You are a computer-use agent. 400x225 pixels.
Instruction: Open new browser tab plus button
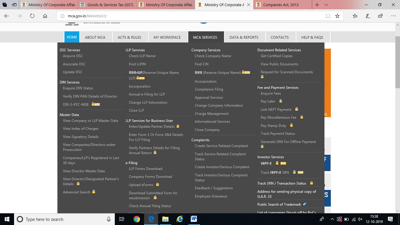point(317,5)
